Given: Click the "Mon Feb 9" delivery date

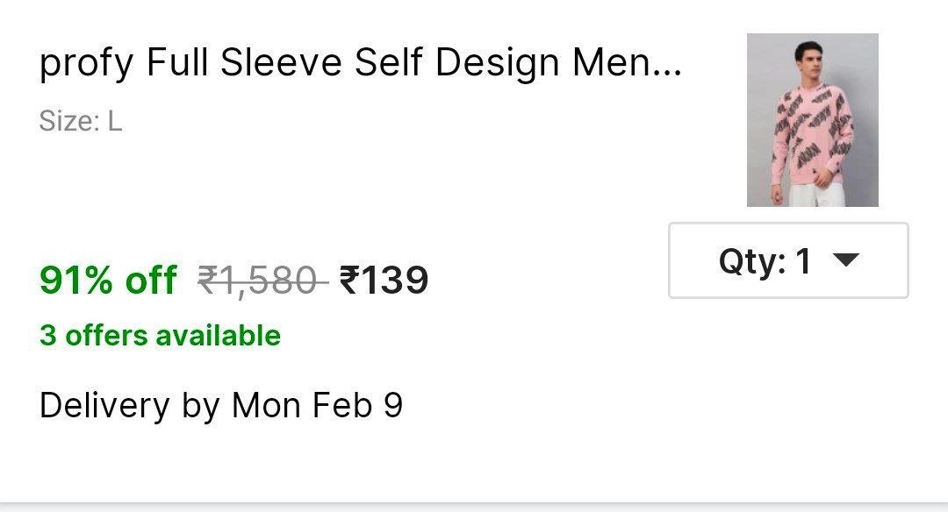Looking at the screenshot, I should [x=317, y=405].
